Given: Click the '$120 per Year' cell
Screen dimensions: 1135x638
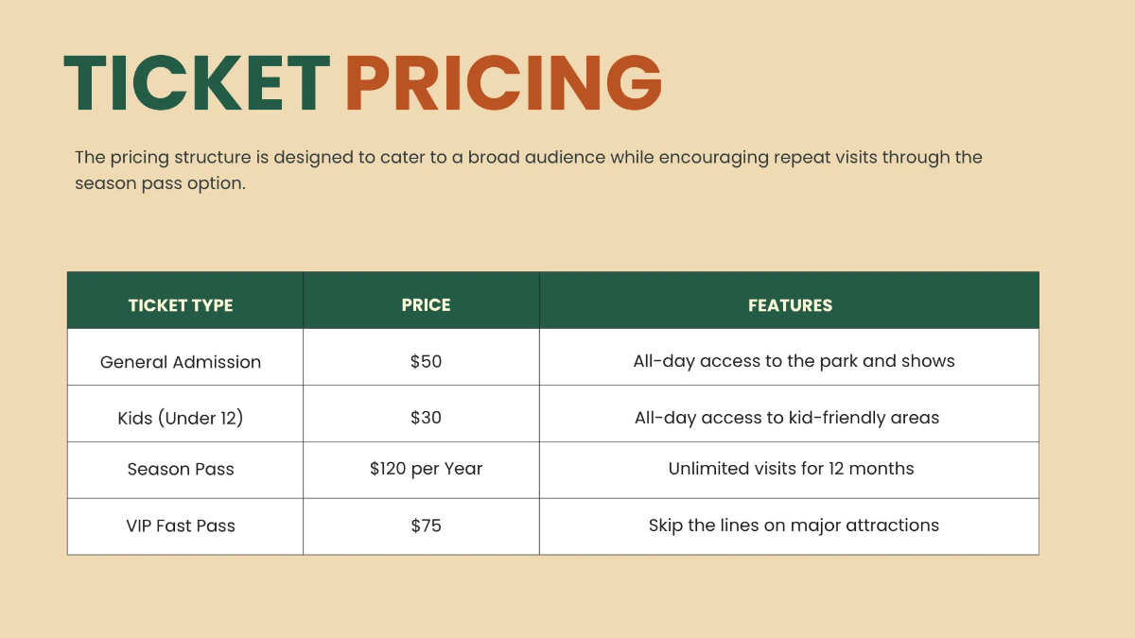Looking at the screenshot, I should pyautogui.click(x=426, y=469).
